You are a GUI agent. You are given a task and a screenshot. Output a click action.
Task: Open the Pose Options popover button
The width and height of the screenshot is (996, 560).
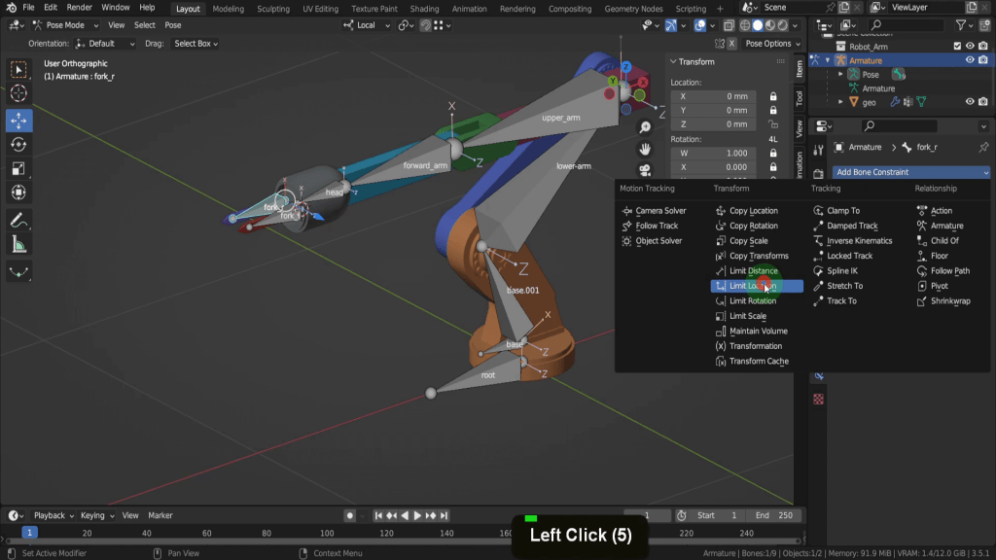(772, 44)
